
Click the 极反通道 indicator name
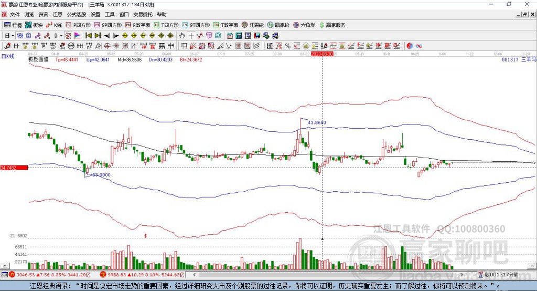[38, 59]
